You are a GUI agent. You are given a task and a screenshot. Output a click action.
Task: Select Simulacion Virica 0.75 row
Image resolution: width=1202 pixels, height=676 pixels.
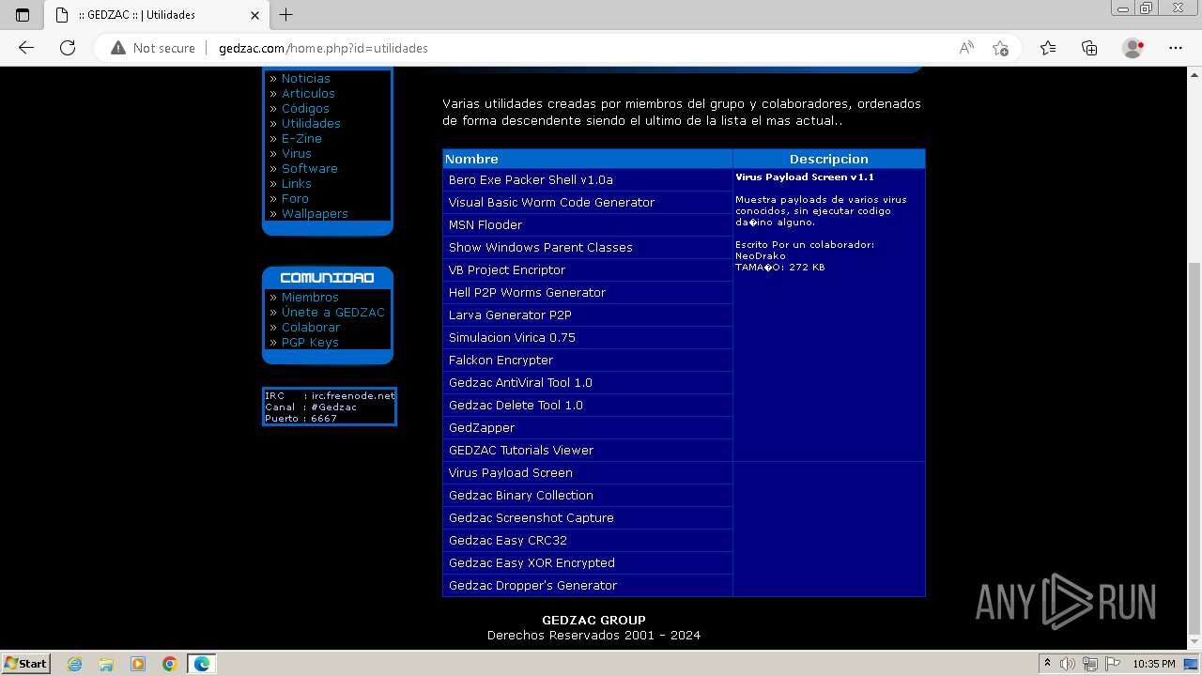coord(587,337)
